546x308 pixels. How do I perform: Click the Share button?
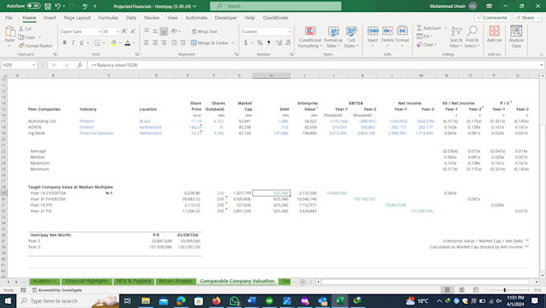tap(528, 18)
